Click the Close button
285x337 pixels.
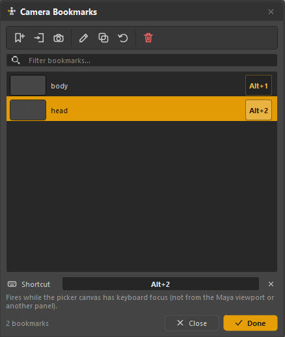click(x=192, y=323)
